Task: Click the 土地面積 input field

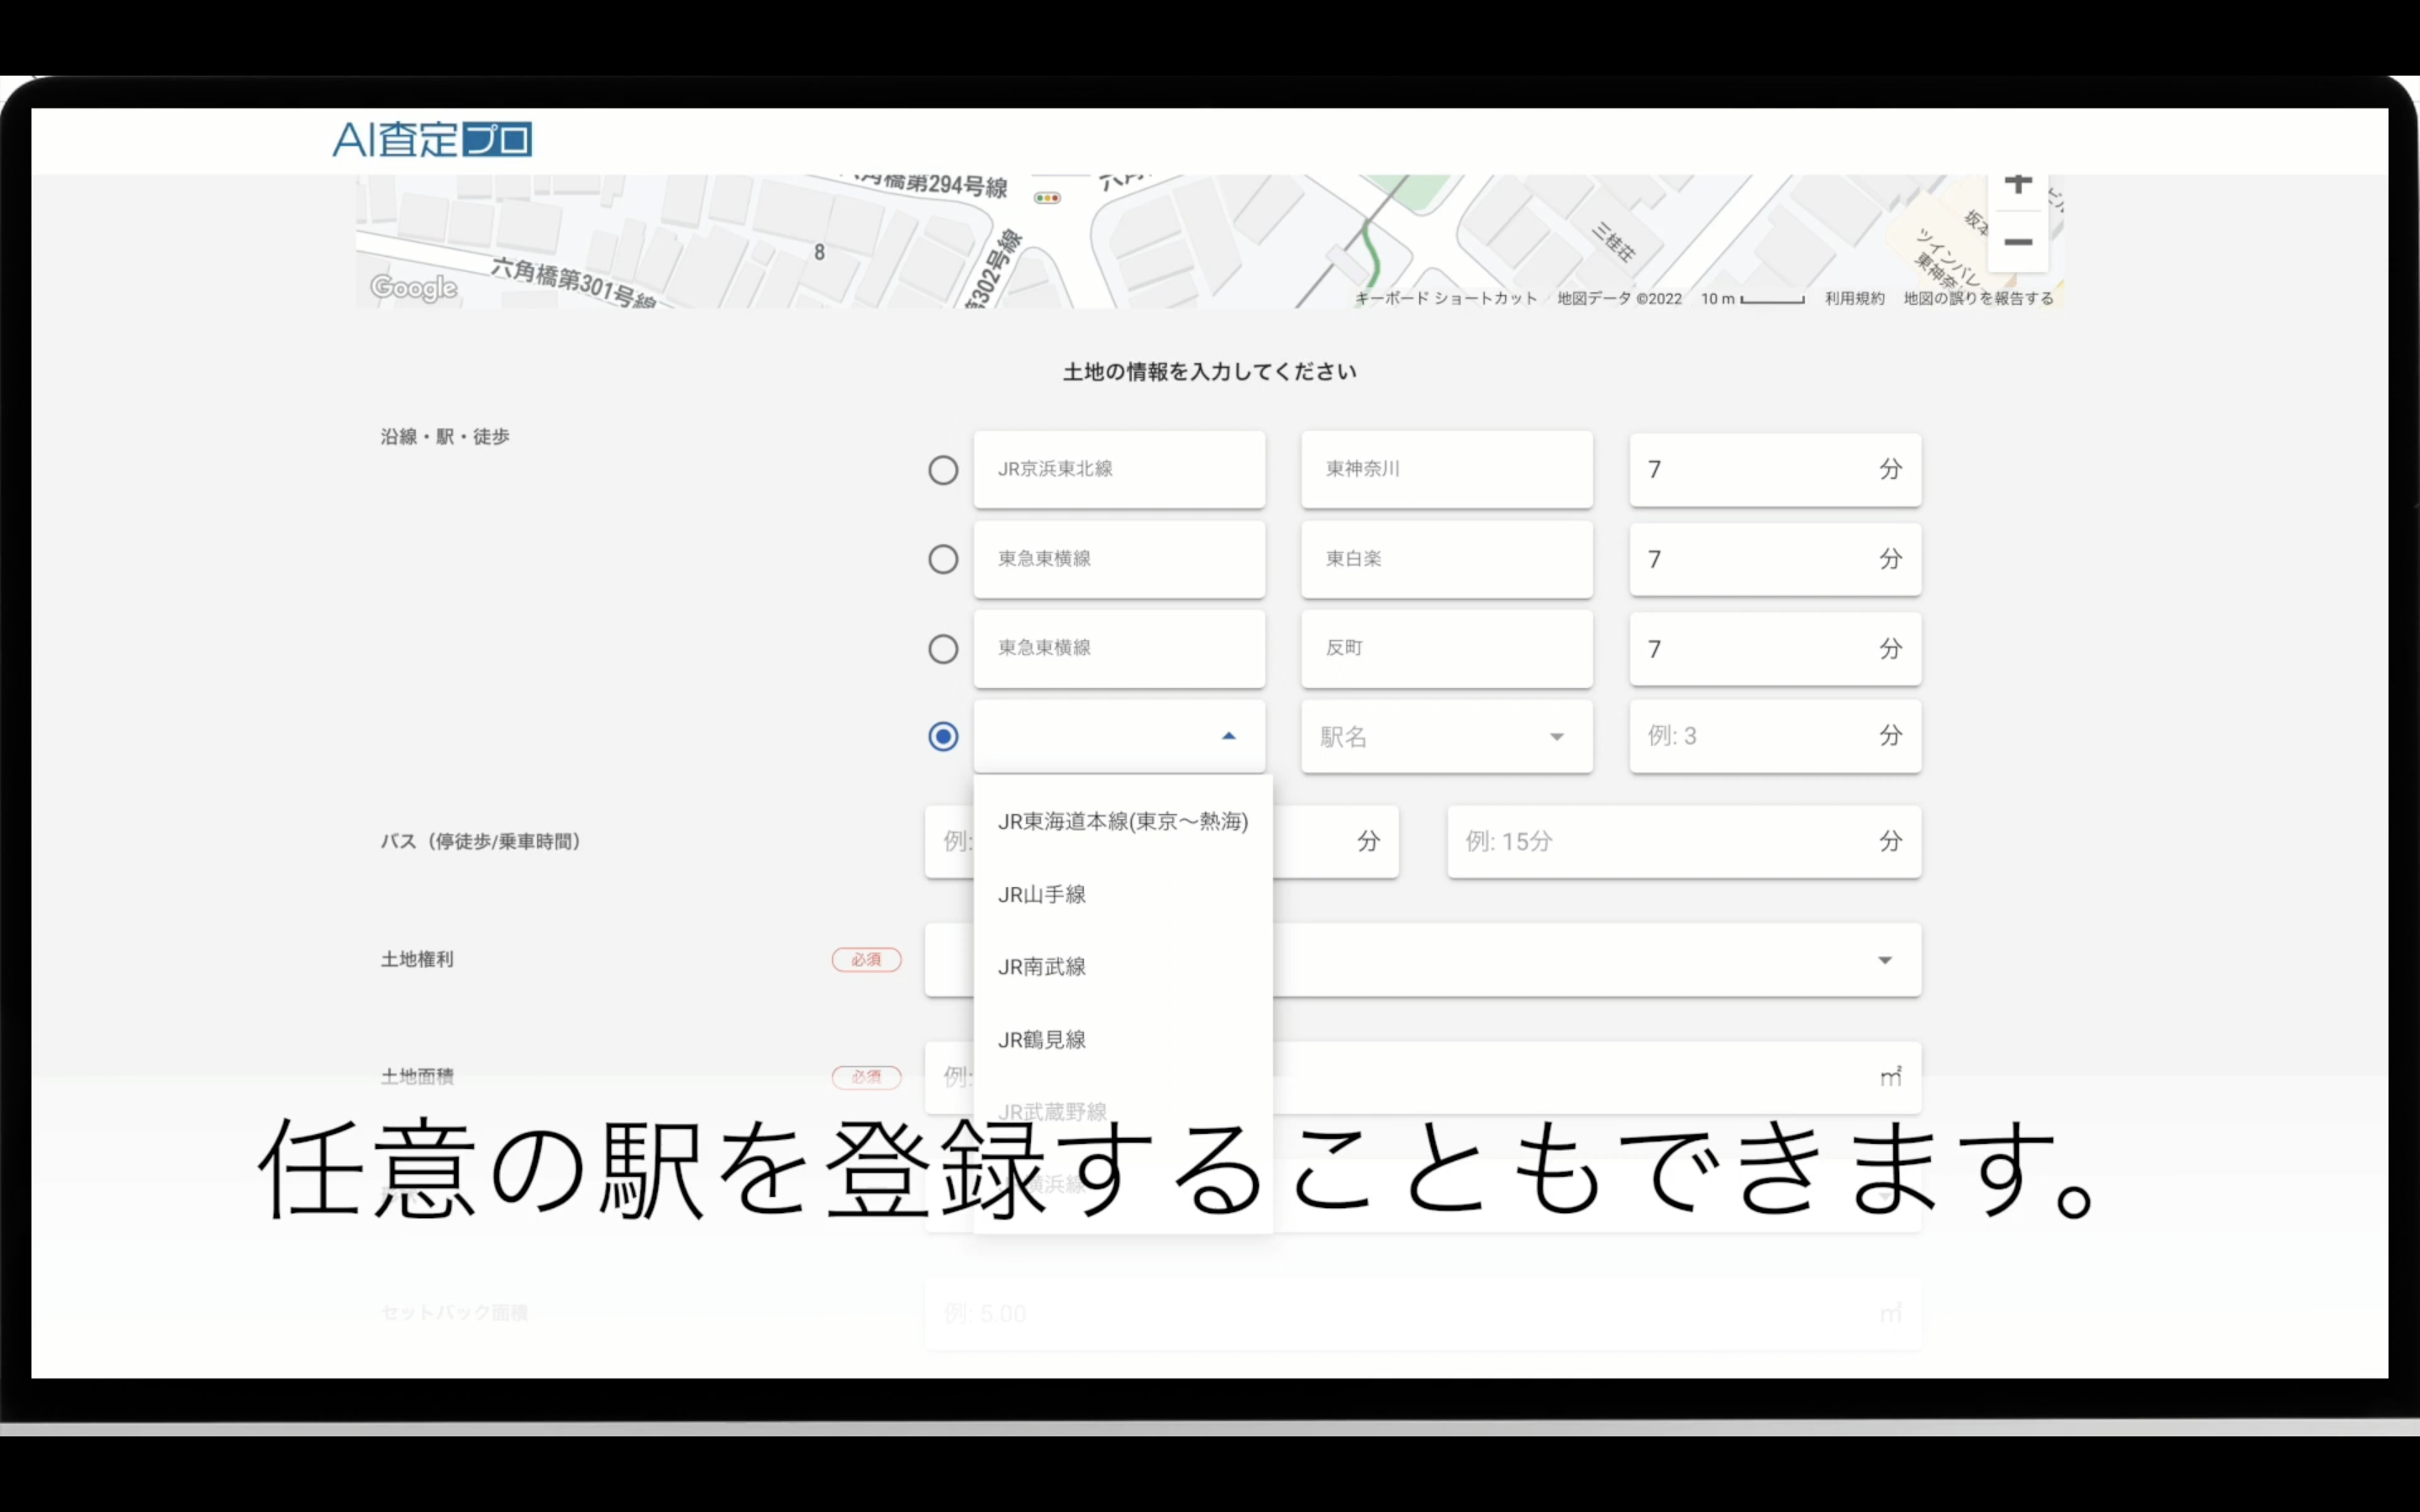Action: (x=1422, y=1077)
